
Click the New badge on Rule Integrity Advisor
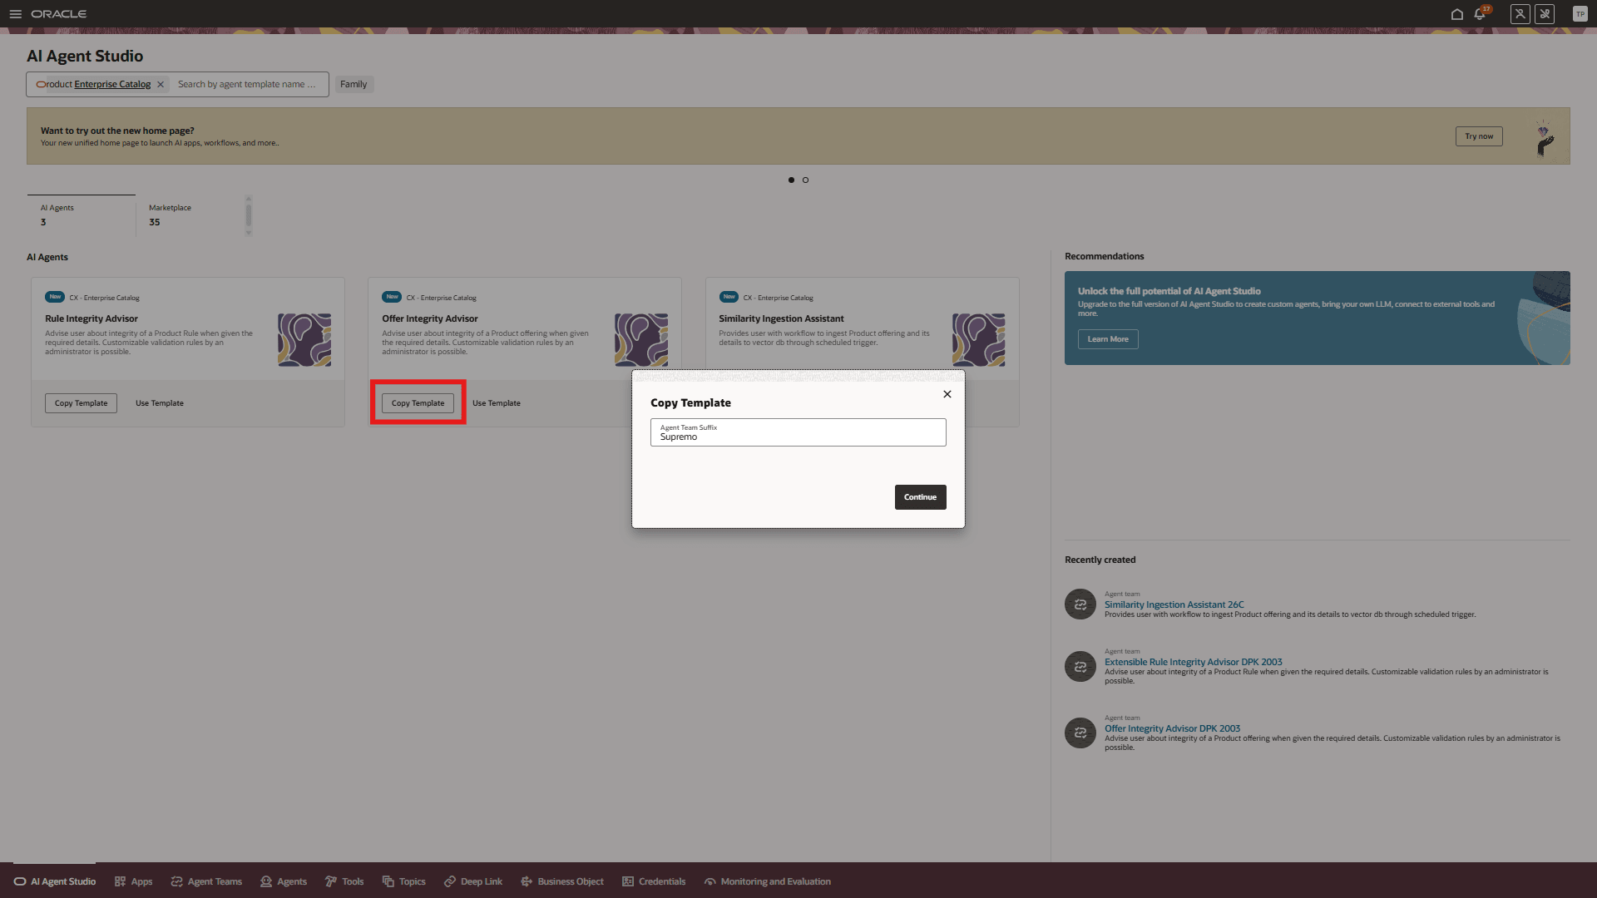55,297
